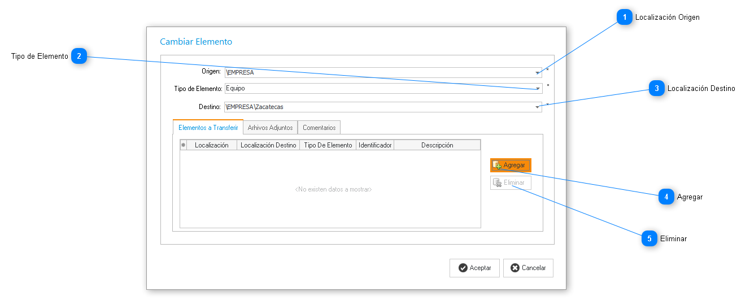Sort by the Localización Destino column
Viewport: 750px width, 300px height.
pyautogui.click(x=268, y=145)
